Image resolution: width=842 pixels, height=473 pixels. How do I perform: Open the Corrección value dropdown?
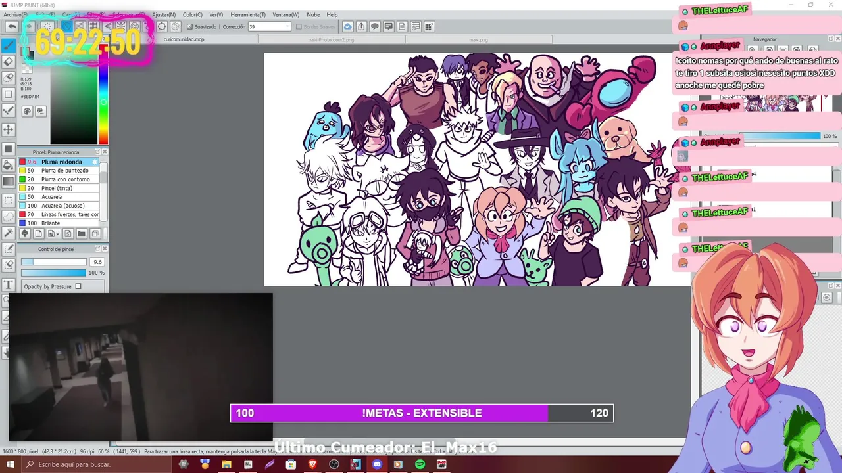pyautogui.click(x=287, y=26)
